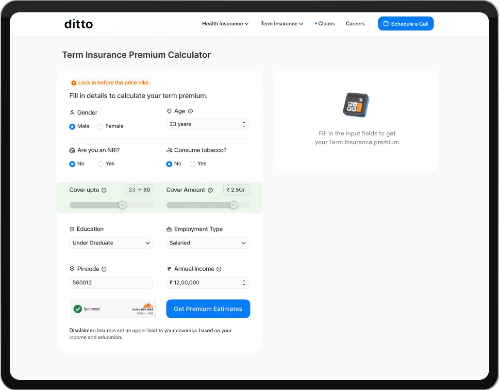
Task: Click the Cover upto info icon
Action: pos(104,190)
